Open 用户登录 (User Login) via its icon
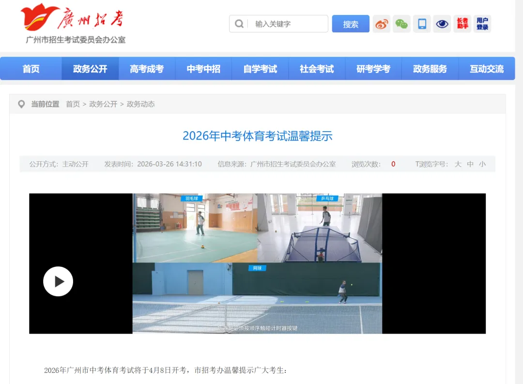 pyautogui.click(x=482, y=24)
